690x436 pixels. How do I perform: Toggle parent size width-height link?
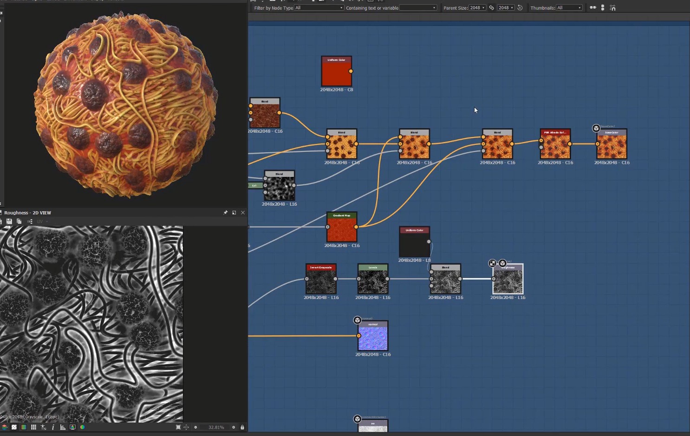click(492, 8)
